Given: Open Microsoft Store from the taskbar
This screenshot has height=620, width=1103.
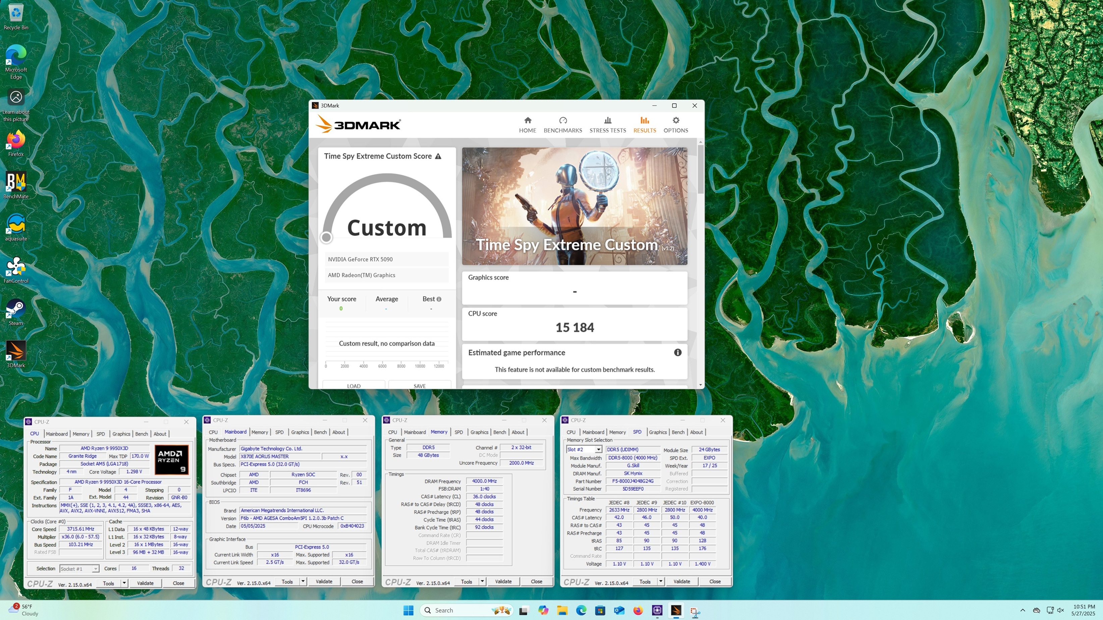Looking at the screenshot, I should [600, 610].
